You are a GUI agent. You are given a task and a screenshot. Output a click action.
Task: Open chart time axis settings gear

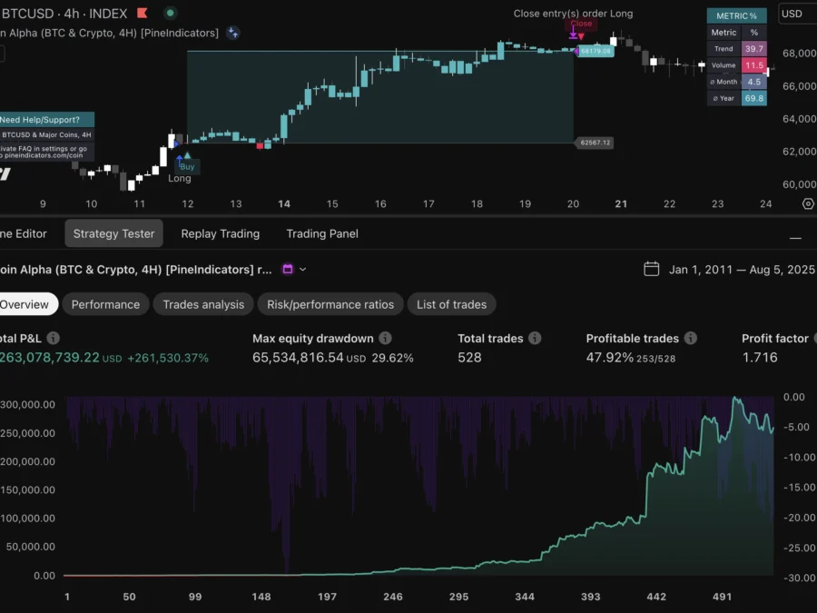(x=808, y=203)
